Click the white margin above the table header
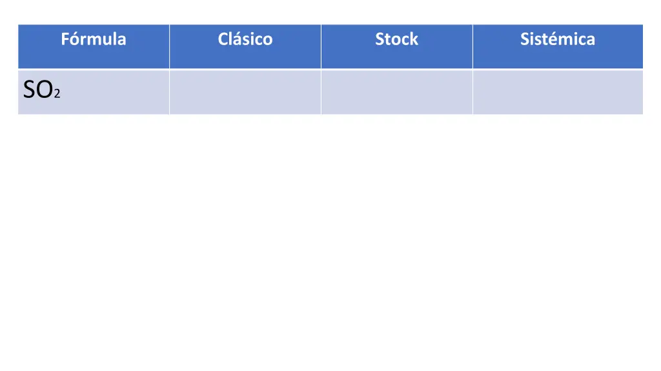 click(330, 12)
